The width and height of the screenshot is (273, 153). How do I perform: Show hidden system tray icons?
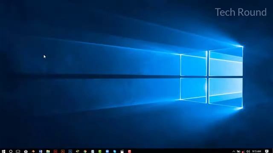[x=234, y=151]
